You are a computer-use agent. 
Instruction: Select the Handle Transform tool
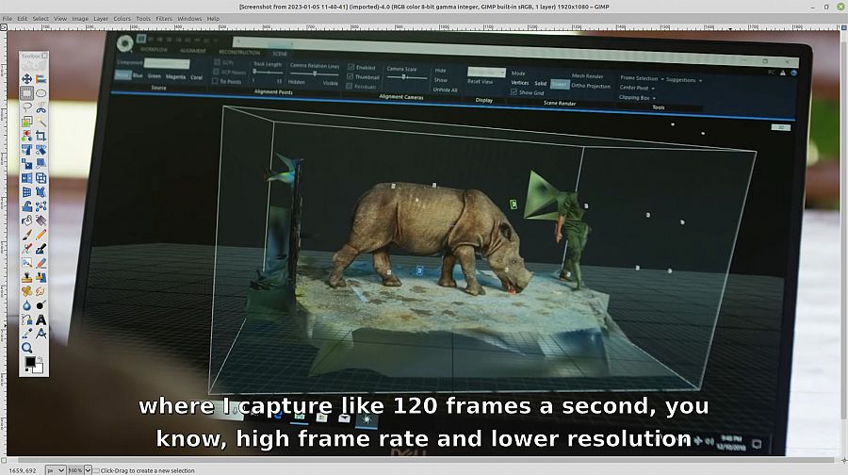pyautogui.click(x=41, y=206)
